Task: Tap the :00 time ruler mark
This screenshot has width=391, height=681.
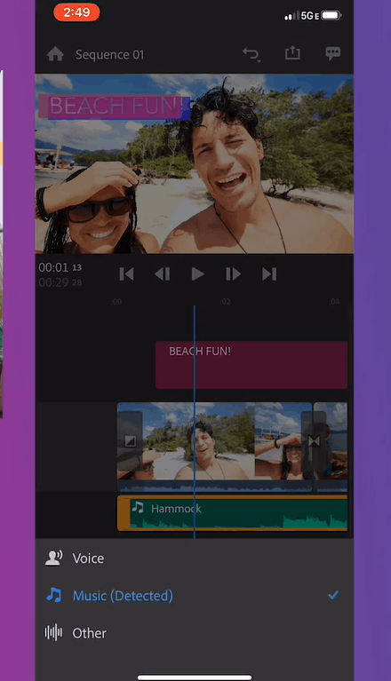Action: pyautogui.click(x=116, y=301)
